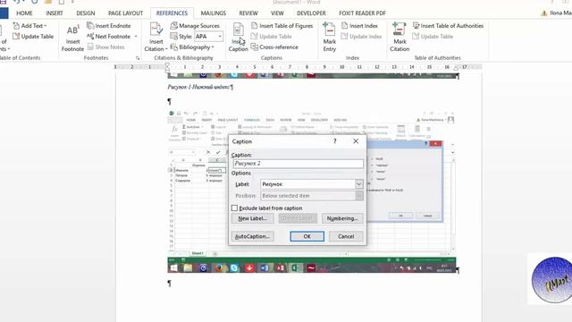Click the AutoCaption button

click(252, 236)
